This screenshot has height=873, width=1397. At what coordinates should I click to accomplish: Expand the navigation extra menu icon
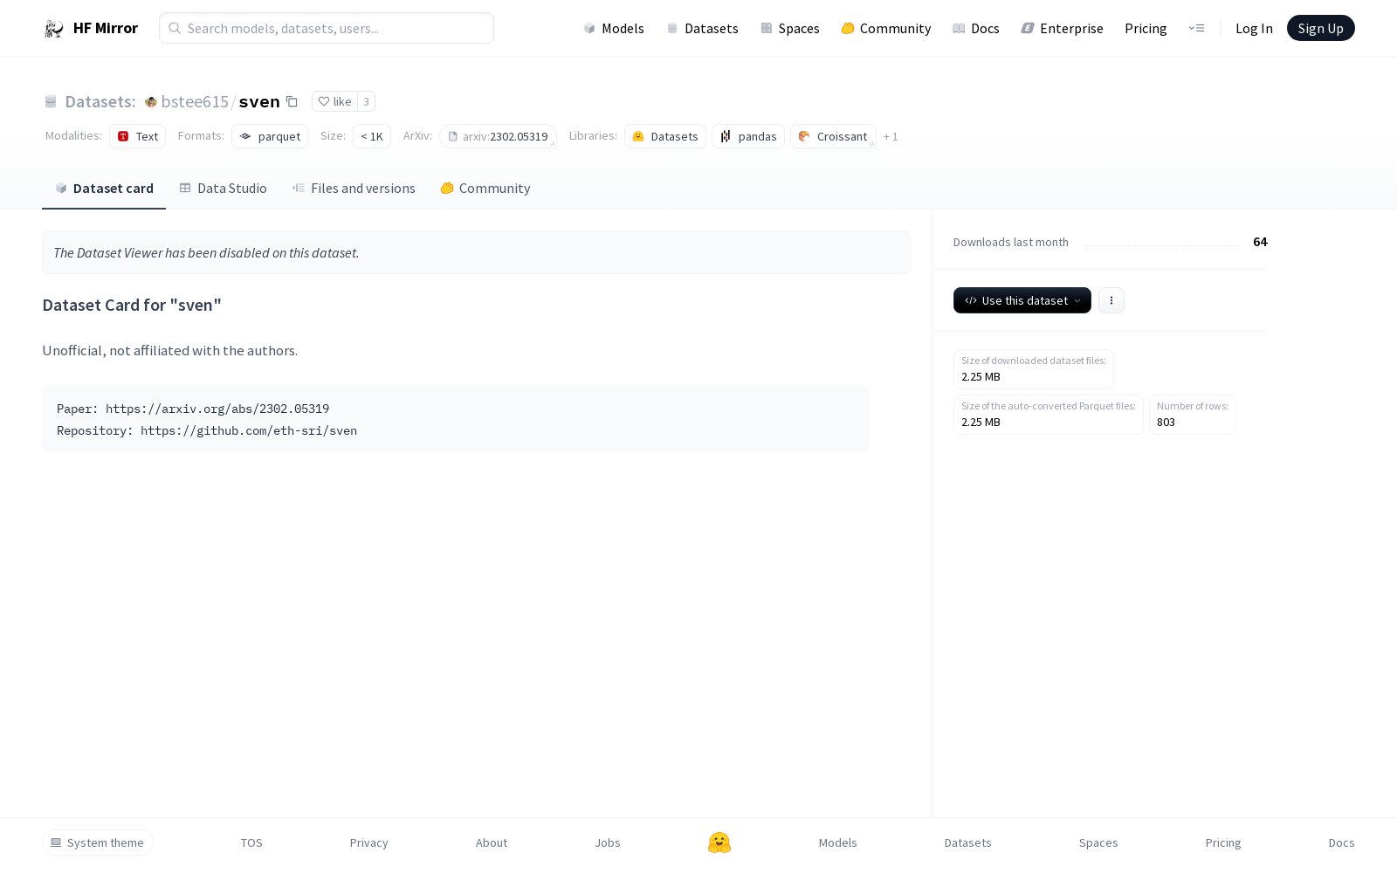coord(1196,28)
